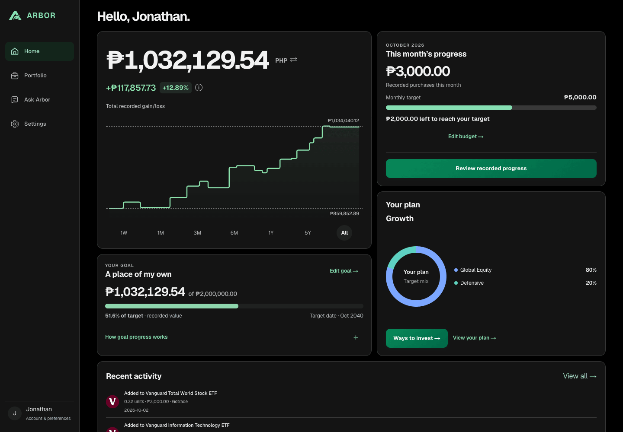
Task: Click the +12.89% gain badge
Action: [176, 88]
